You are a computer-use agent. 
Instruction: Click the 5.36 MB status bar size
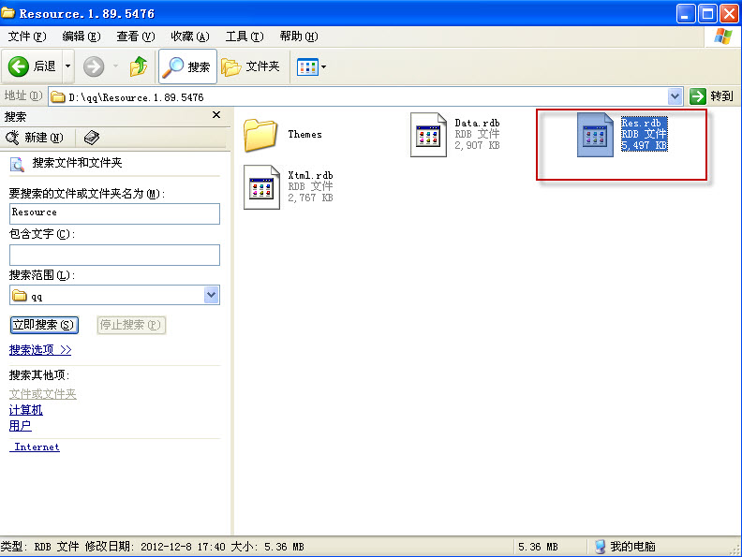[x=538, y=547]
